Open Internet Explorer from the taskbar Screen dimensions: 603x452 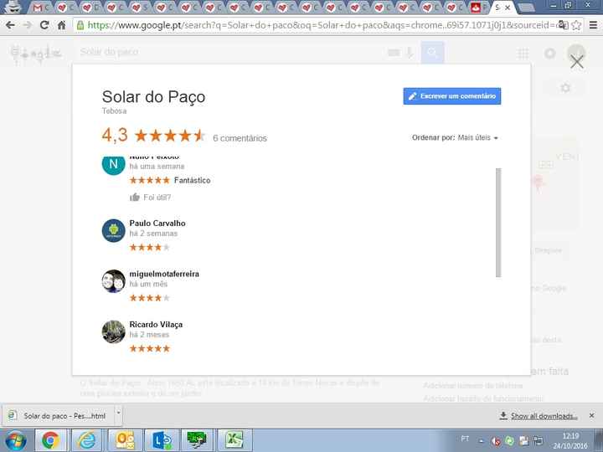tap(87, 440)
